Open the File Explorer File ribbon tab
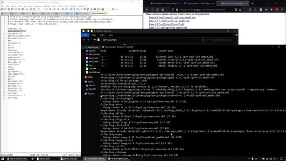286x161 pixels. pyautogui.click(x=85, y=35)
